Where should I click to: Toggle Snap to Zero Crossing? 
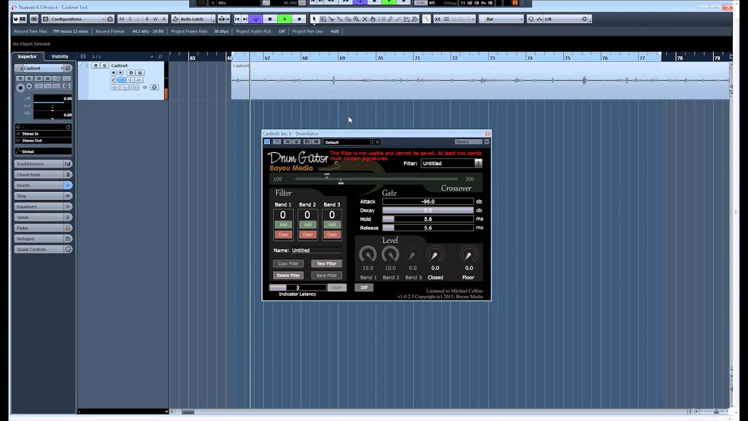[x=426, y=19]
